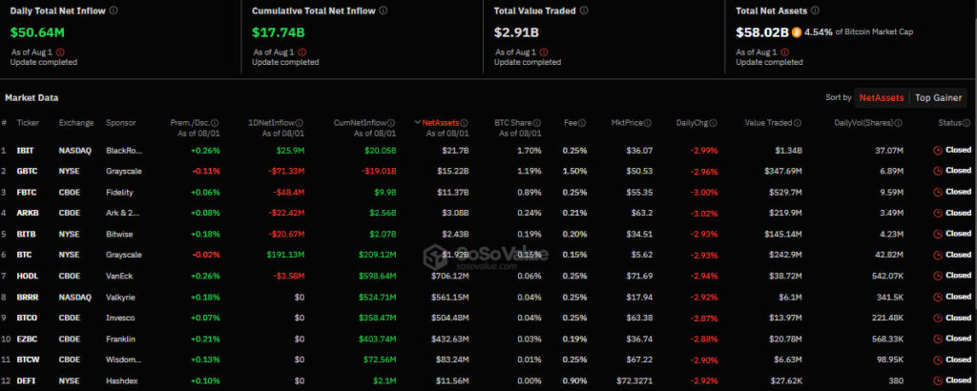Click the clock icon in HODL row
This screenshot has height=391, width=977.
point(938,276)
